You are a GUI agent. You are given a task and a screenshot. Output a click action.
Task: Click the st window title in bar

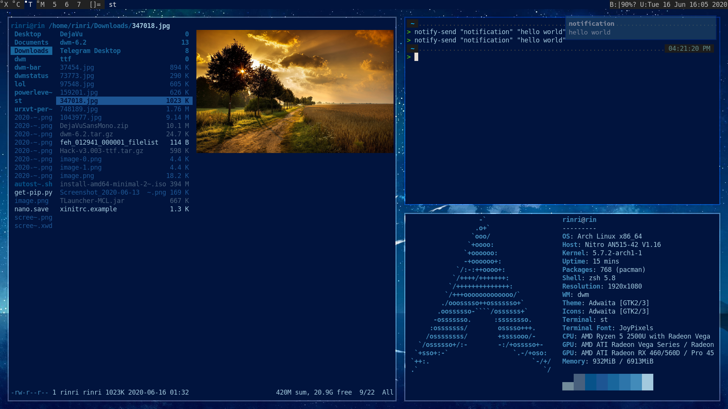[x=113, y=5]
